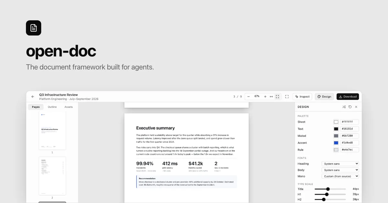Click the "412 ms" latency figure

tap(170, 163)
